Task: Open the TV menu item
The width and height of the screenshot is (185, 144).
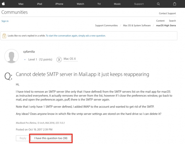Action: [99, 4]
